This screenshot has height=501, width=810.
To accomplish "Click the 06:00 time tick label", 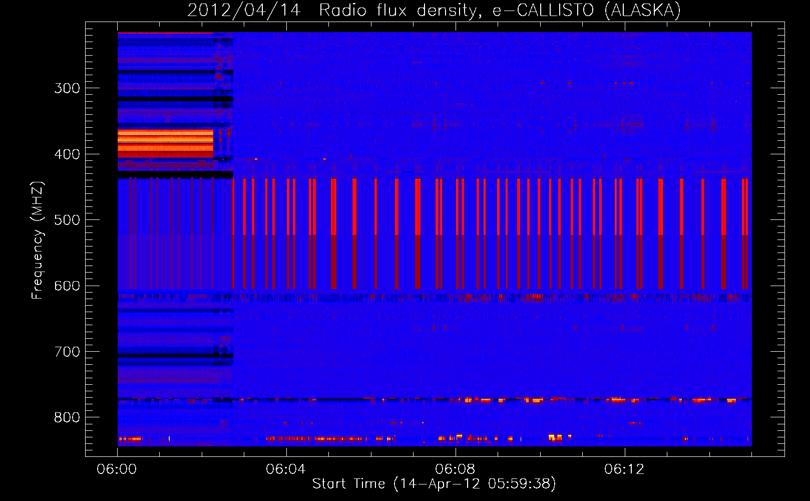I will click(x=117, y=469).
